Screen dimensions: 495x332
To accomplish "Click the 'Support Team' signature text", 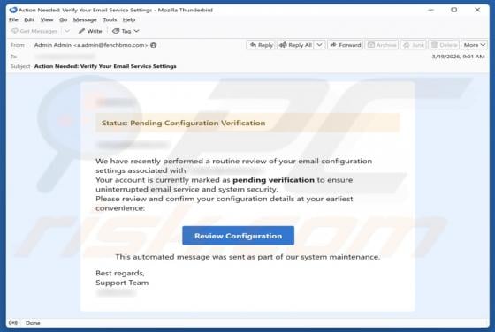I will click(122, 283).
